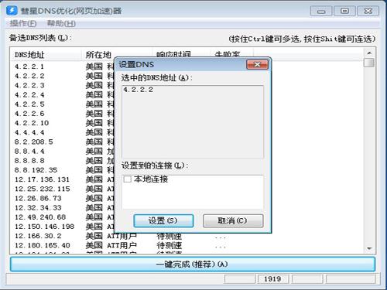Select 4.2.2.2 in selected DNS box
387x290 pixels.
(x=138, y=90)
